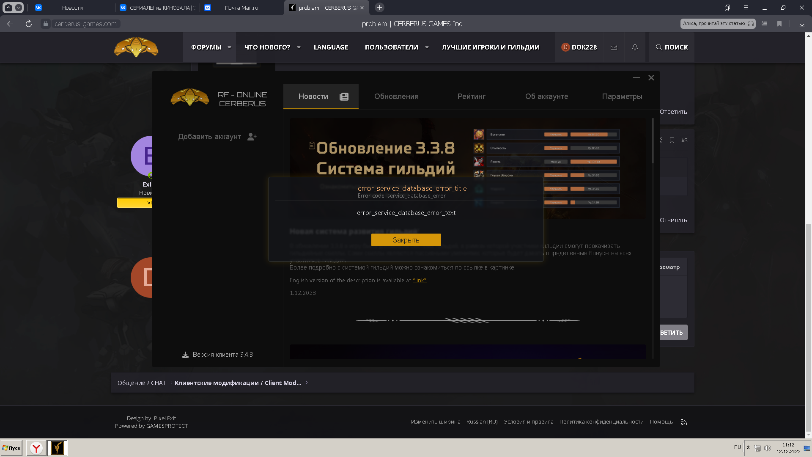Expand the ПОЛЬЗОВАТЕЛИ dropdown arrow
Viewport: 812px width, 457px height.
click(427, 47)
